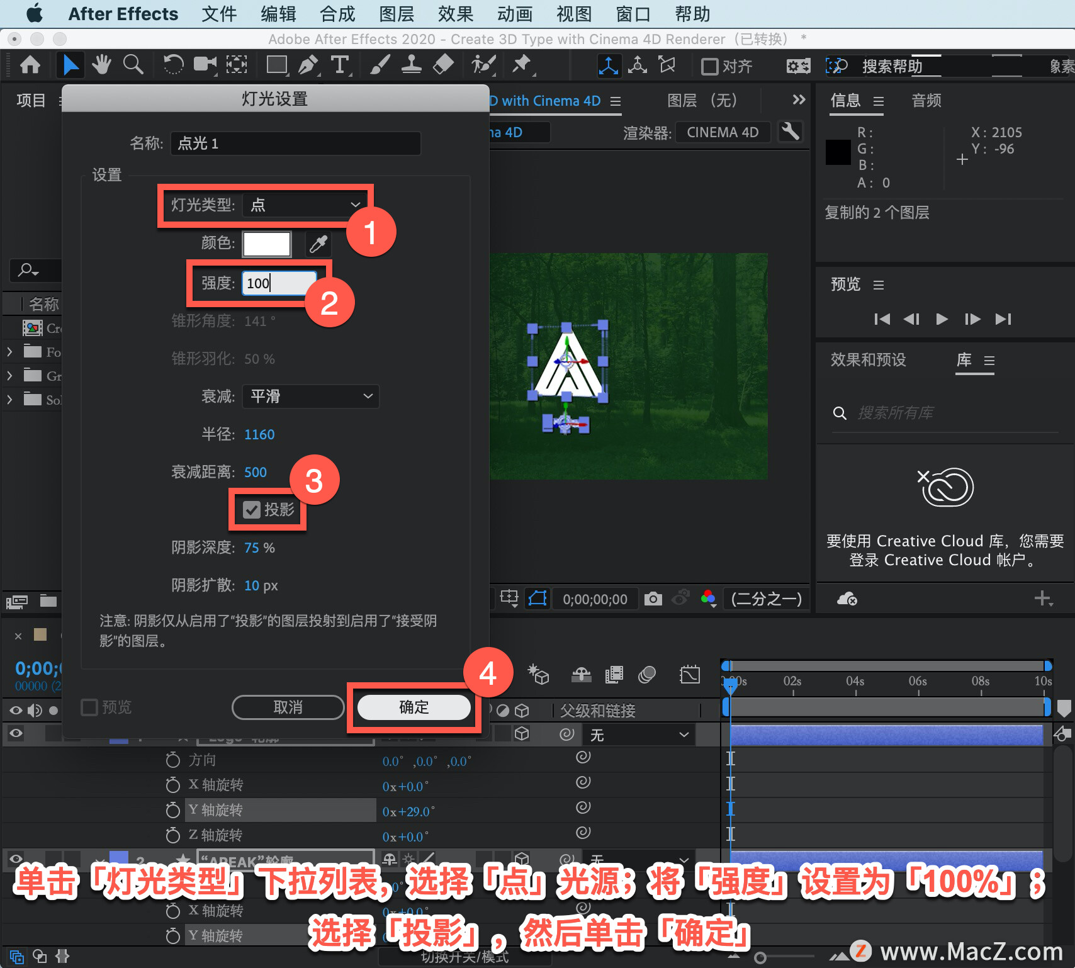Select the Hand tool
This screenshot has height=968, width=1075.
click(101, 65)
